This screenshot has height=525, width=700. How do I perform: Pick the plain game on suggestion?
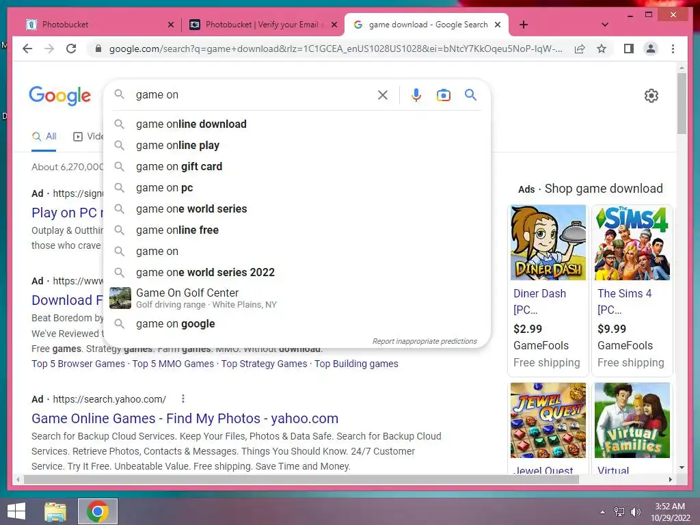pyautogui.click(x=297, y=252)
